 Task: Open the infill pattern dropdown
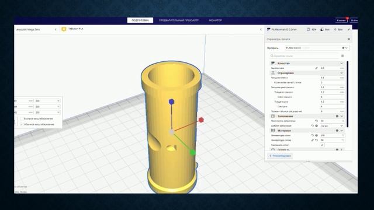[x=332, y=126]
